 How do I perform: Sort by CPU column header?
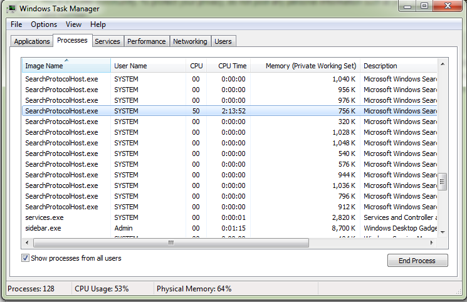(196, 66)
